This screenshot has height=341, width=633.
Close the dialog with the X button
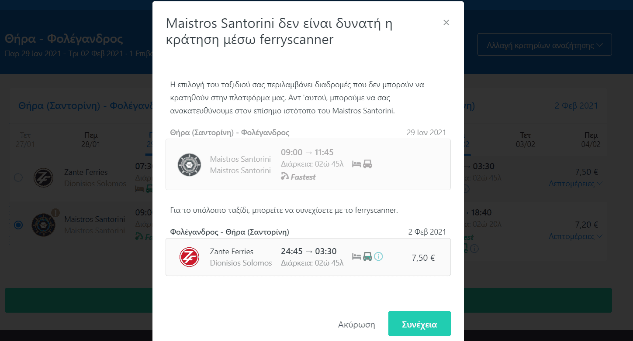pos(446,23)
